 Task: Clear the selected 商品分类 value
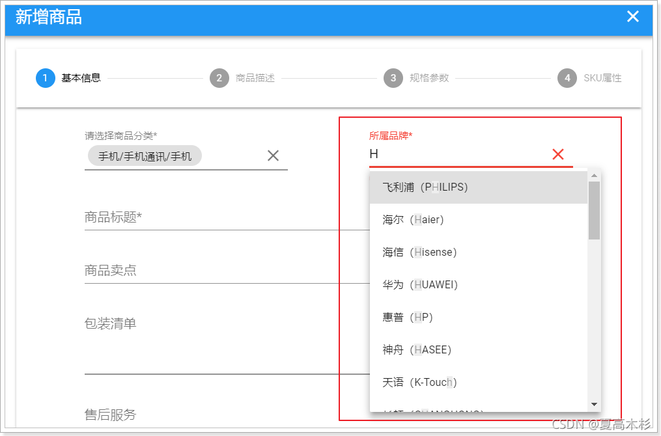273,156
